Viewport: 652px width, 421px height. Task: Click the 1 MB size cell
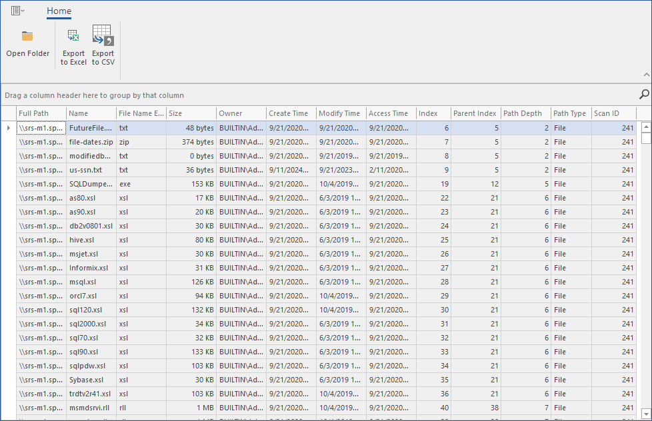coord(191,408)
